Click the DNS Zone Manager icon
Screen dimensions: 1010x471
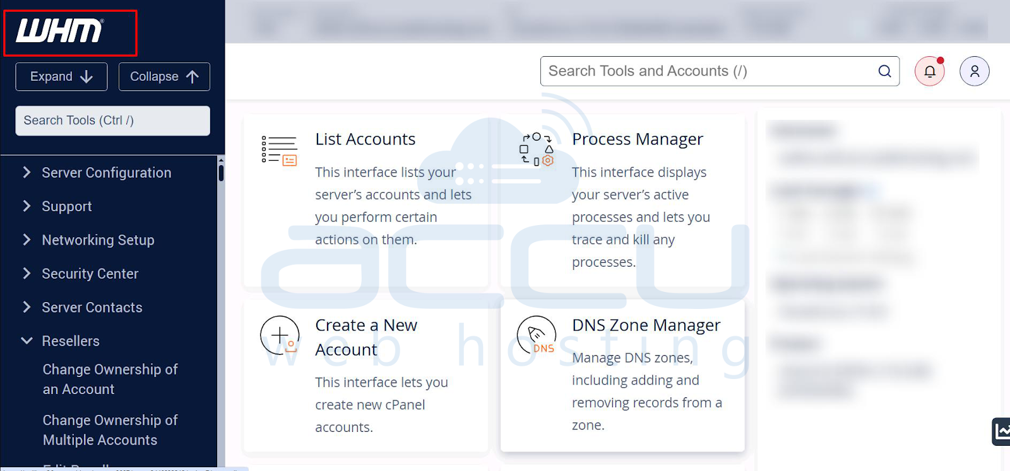(x=537, y=335)
